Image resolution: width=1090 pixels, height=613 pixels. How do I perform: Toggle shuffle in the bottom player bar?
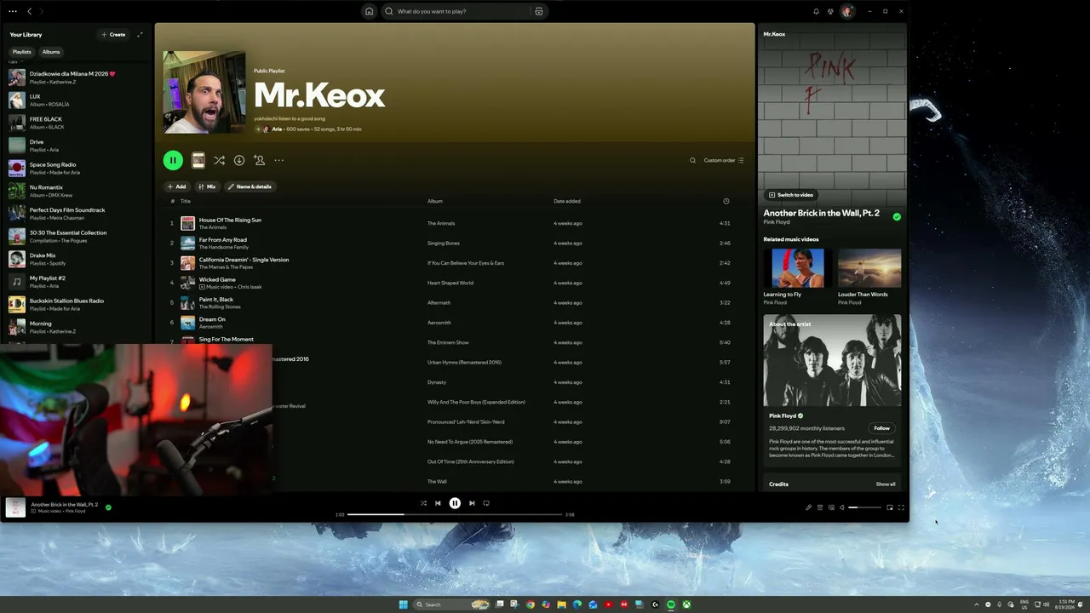[423, 503]
